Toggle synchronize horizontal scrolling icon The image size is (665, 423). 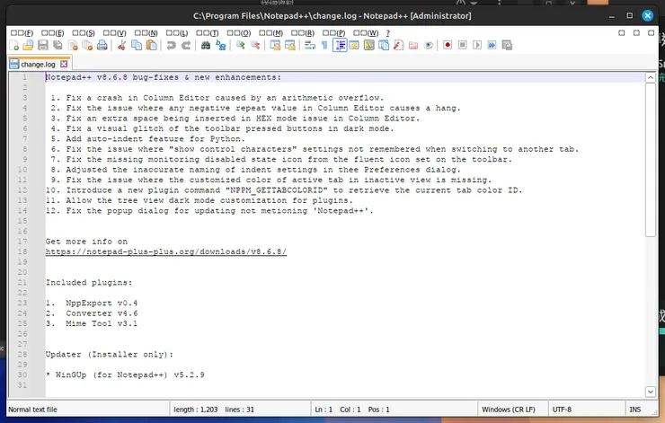290,45
